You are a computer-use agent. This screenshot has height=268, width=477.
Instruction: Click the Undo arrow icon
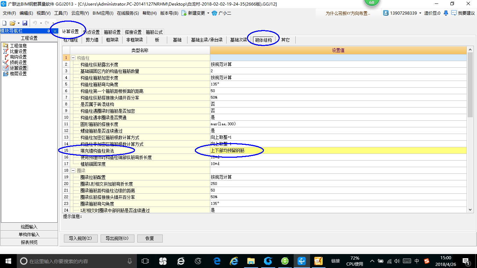tap(35, 23)
